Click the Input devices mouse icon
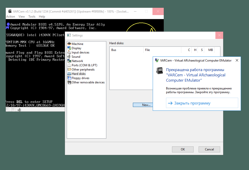Viewport: 249px width, 170px height. pyautogui.click(x=69, y=52)
